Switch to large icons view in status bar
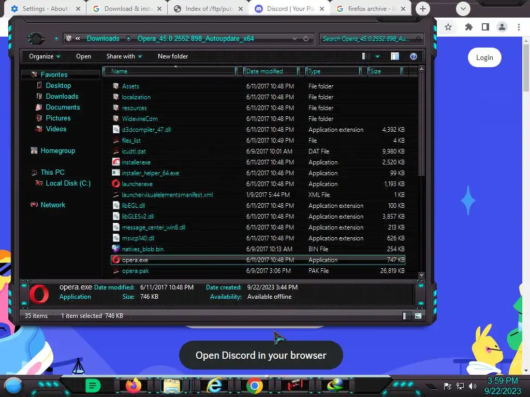The height and width of the screenshot is (397, 530). point(418,316)
